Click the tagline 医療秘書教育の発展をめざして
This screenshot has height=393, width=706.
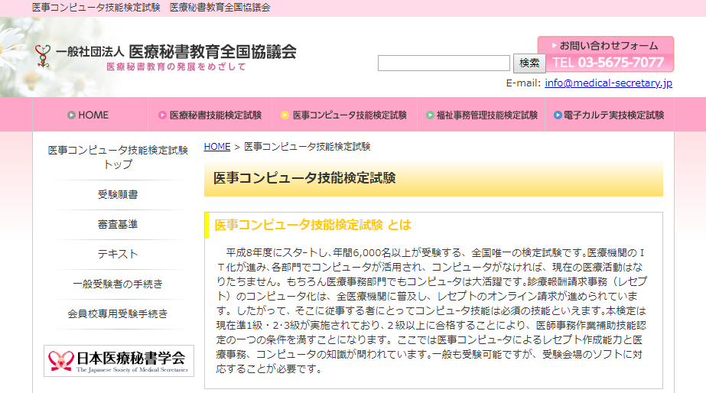pos(176,67)
